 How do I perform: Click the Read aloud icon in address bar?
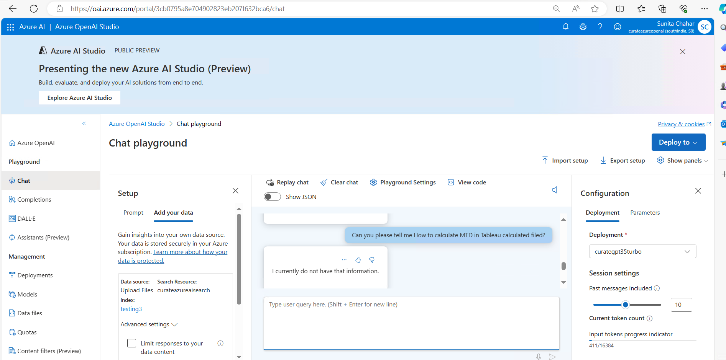[575, 8]
